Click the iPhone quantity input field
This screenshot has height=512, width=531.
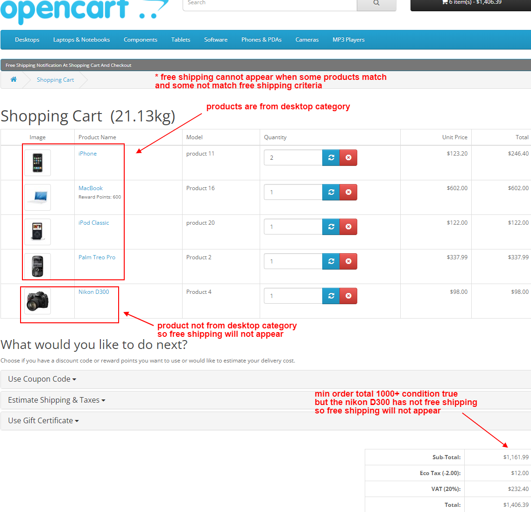pyautogui.click(x=293, y=157)
